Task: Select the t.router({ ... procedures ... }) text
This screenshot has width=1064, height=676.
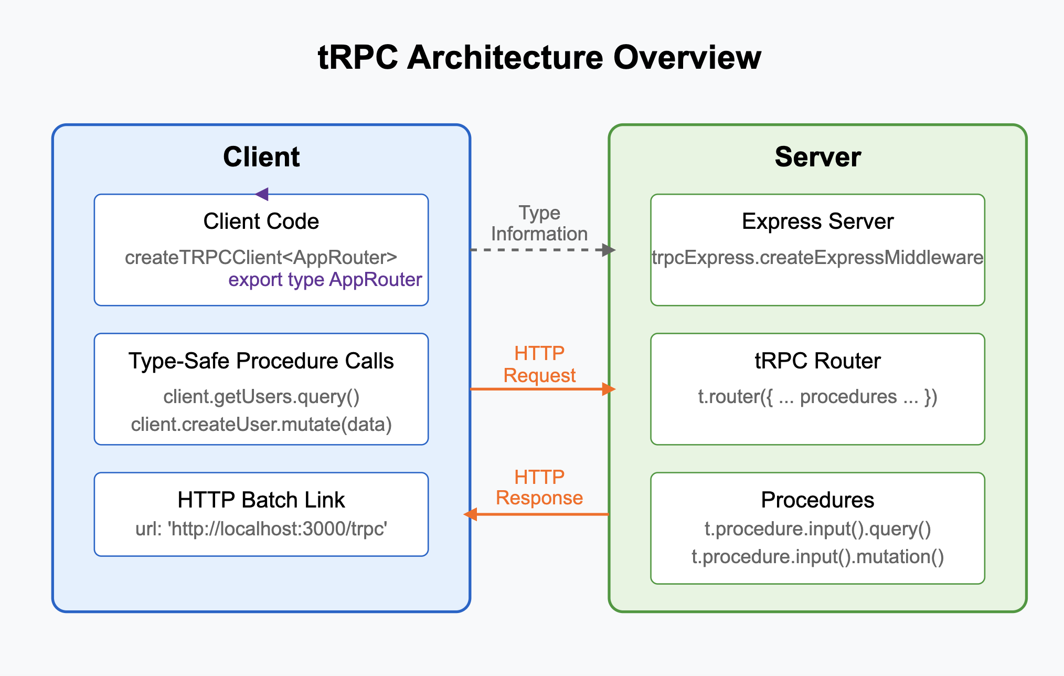Action: [x=817, y=397]
